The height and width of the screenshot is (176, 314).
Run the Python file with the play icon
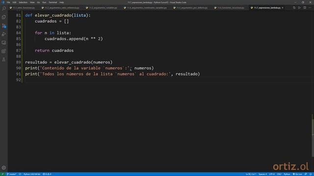click(x=299, y=8)
